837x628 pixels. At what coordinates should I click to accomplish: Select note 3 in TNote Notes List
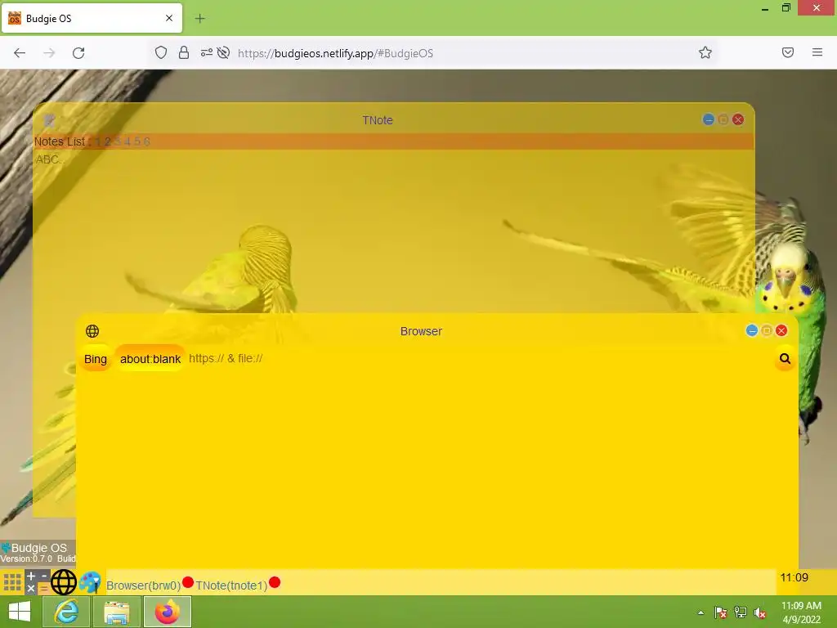(118, 141)
